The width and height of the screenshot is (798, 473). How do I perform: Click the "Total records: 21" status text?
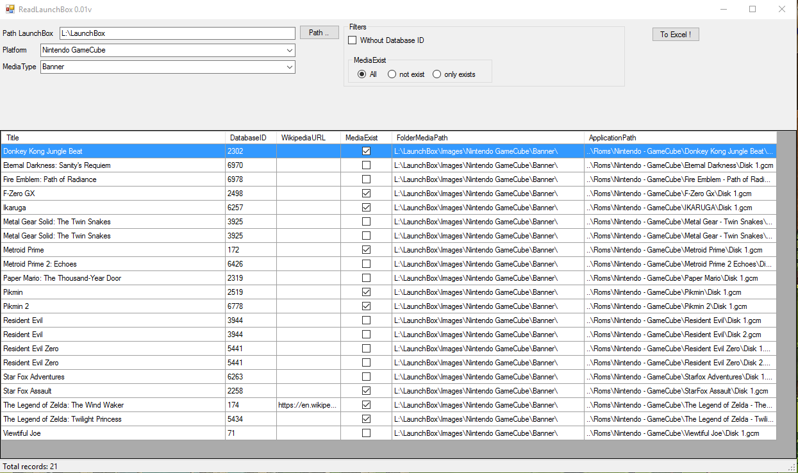pyautogui.click(x=30, y=467)
